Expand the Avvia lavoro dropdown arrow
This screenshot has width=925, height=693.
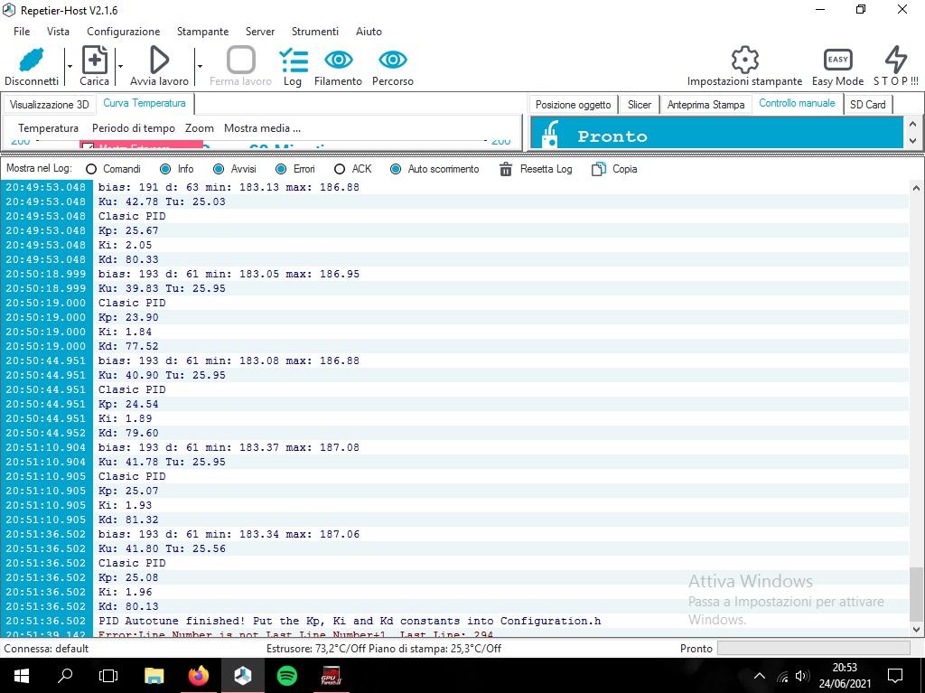tap(200, 66)
